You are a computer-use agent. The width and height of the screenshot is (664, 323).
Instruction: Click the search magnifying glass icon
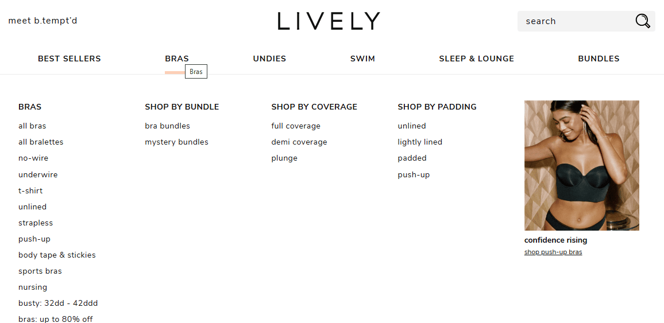(642, 21)
